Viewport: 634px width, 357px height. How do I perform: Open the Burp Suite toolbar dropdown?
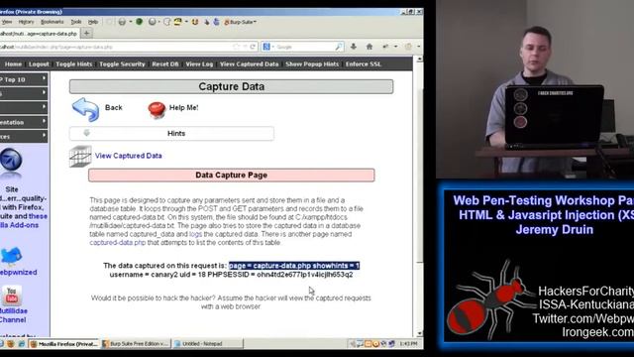pyautogui.click(x=240, y=22)
